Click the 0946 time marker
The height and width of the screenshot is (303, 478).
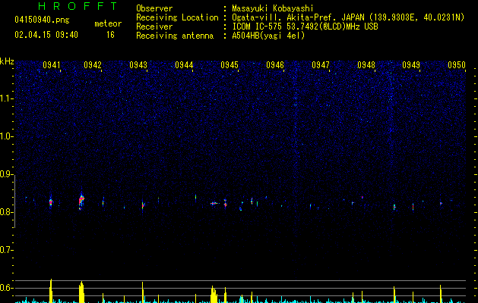tap(275, 65)
